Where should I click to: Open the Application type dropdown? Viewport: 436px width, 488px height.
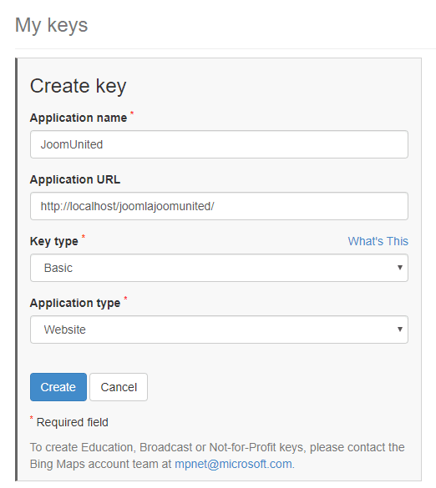[219, 330]
